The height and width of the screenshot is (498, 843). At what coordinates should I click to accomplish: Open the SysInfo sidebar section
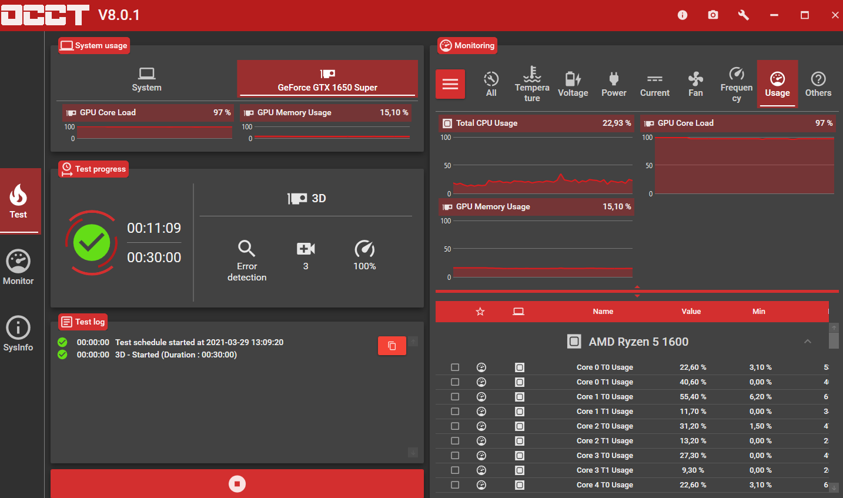18,334
